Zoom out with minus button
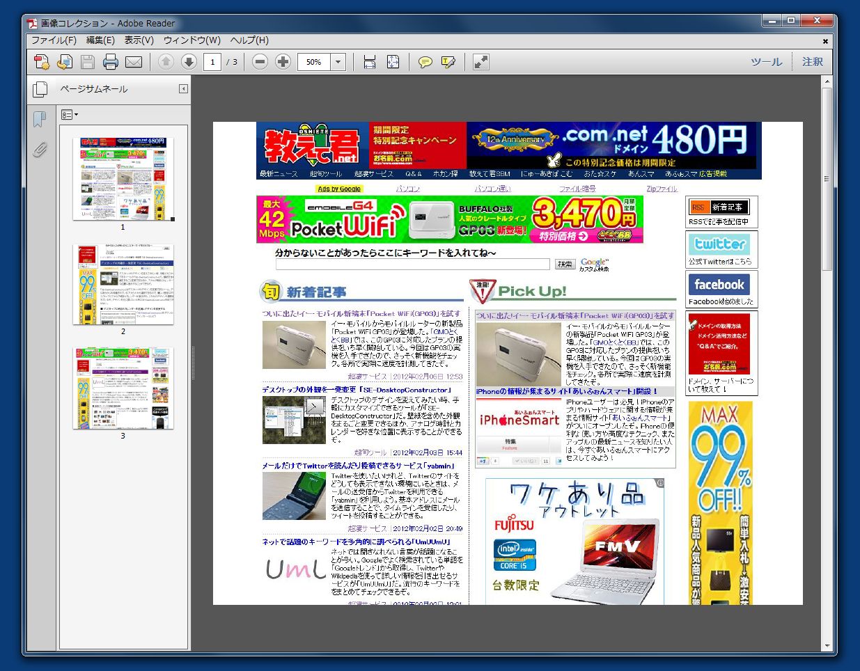The width and height of the screenshot is (860, 671). point(260,62)
